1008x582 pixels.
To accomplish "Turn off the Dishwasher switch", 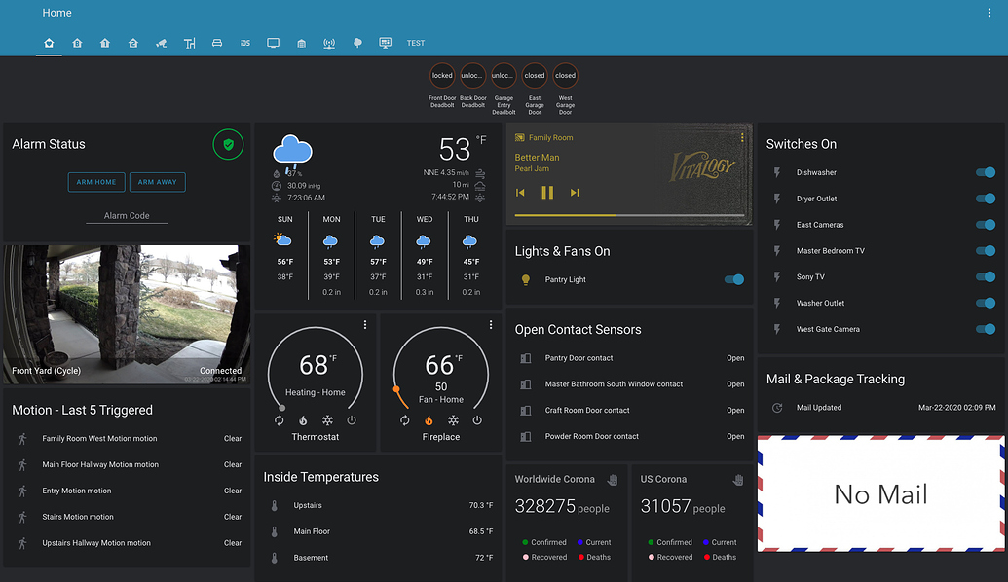I will [985, 172].
